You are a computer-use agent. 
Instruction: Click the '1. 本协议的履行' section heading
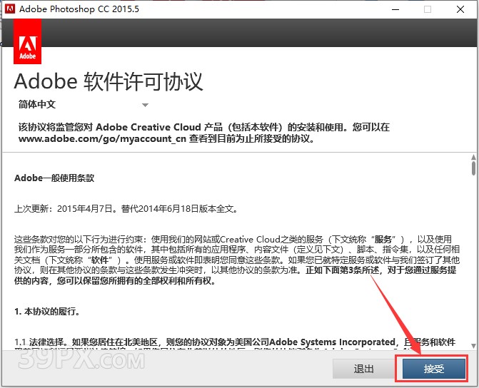[47, 312]
